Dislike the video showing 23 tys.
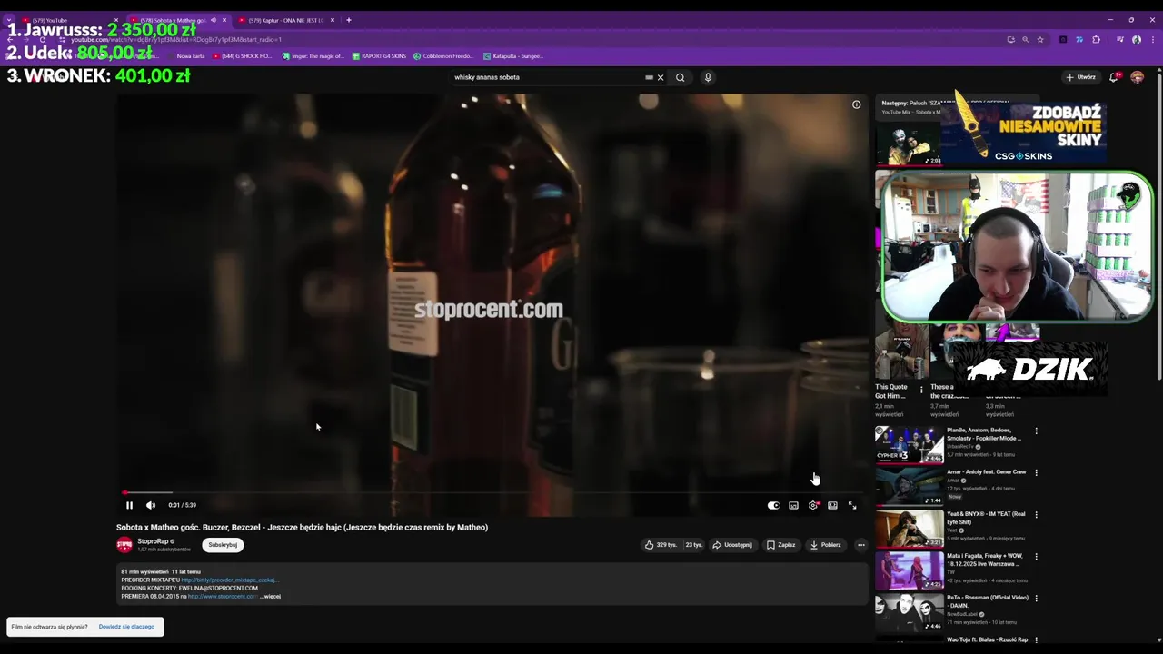1163x654 pixels. [693, 545]
